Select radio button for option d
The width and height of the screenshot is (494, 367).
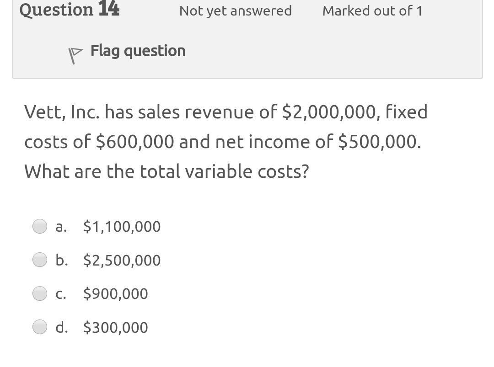[40, 327]
